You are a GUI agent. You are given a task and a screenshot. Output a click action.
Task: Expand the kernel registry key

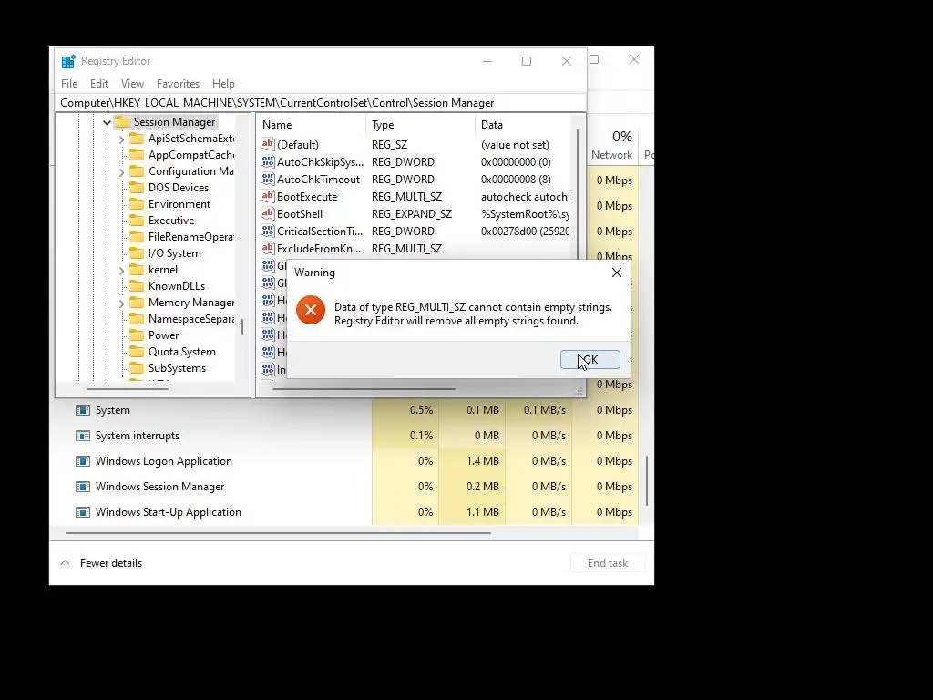[x=121, y=270]
